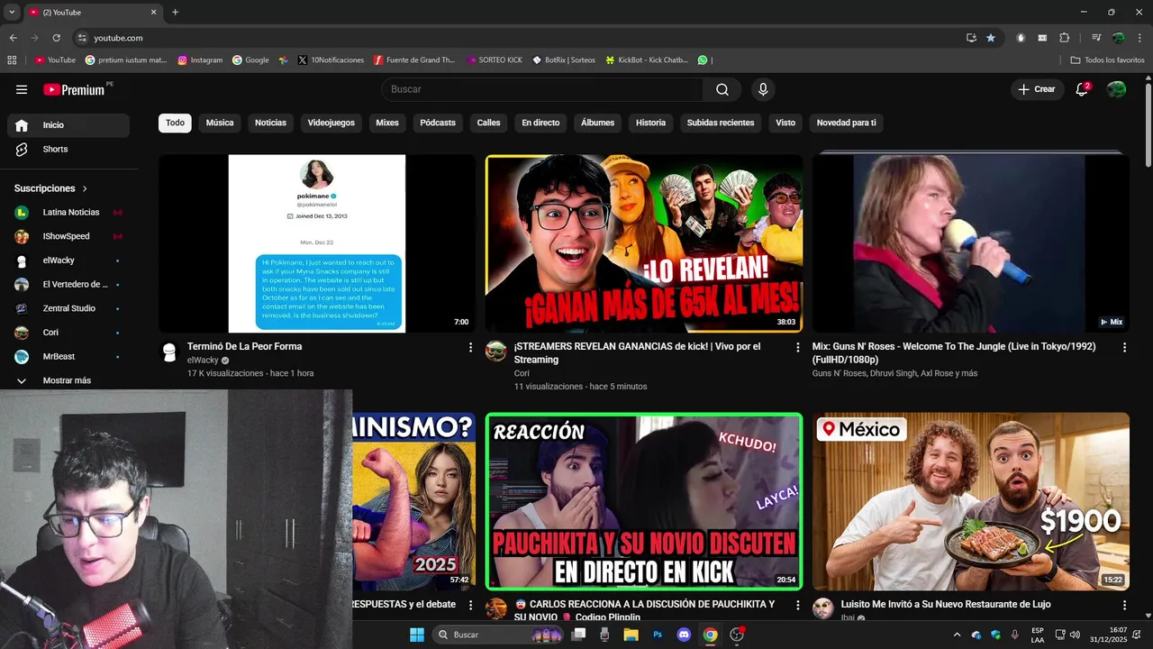The image size is (1153, 649).
Task: Select the Todo filter chip
Action: (175, 123)
